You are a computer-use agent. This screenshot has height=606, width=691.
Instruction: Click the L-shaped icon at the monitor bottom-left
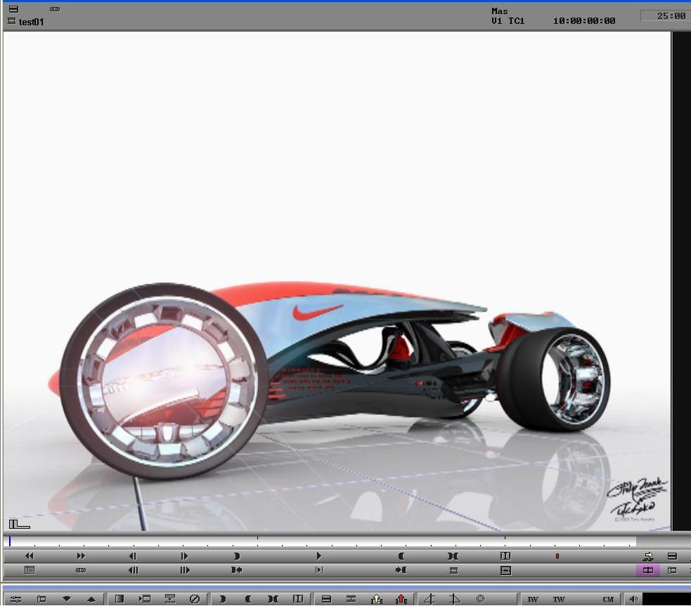coord(20,524)
